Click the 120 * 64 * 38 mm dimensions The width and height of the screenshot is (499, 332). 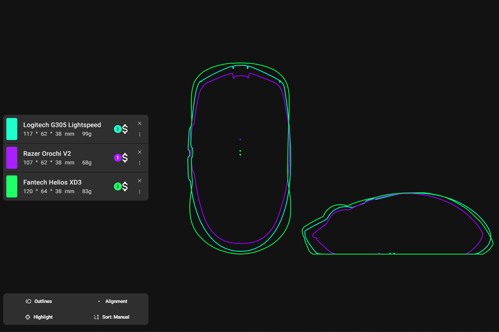pos(49,192)
